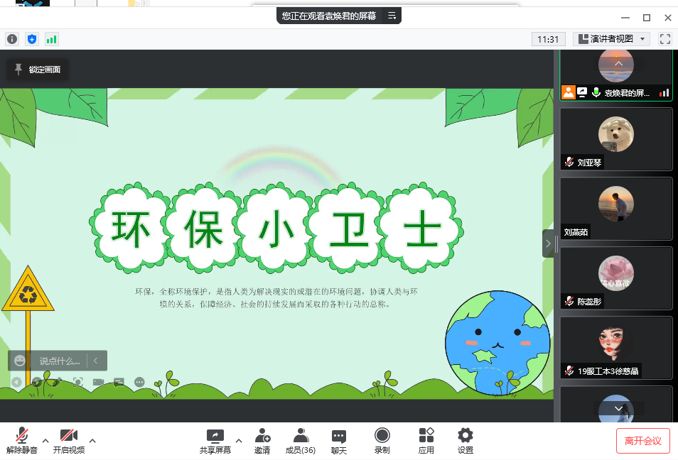The width and height of the screenshot is (678, 460).
Task: Pin the view with 锁定画面
Action: pos(38,70)
